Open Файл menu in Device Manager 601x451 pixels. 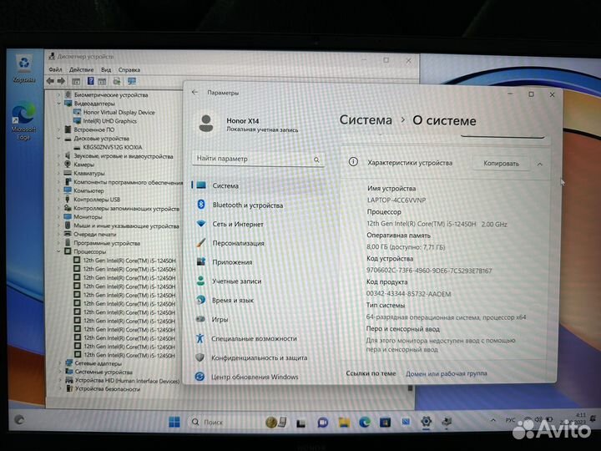point(55,69)
